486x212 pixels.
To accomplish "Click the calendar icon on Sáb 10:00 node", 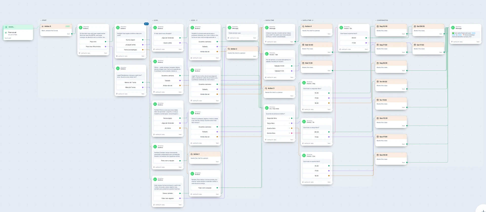I will pos(303,45).
